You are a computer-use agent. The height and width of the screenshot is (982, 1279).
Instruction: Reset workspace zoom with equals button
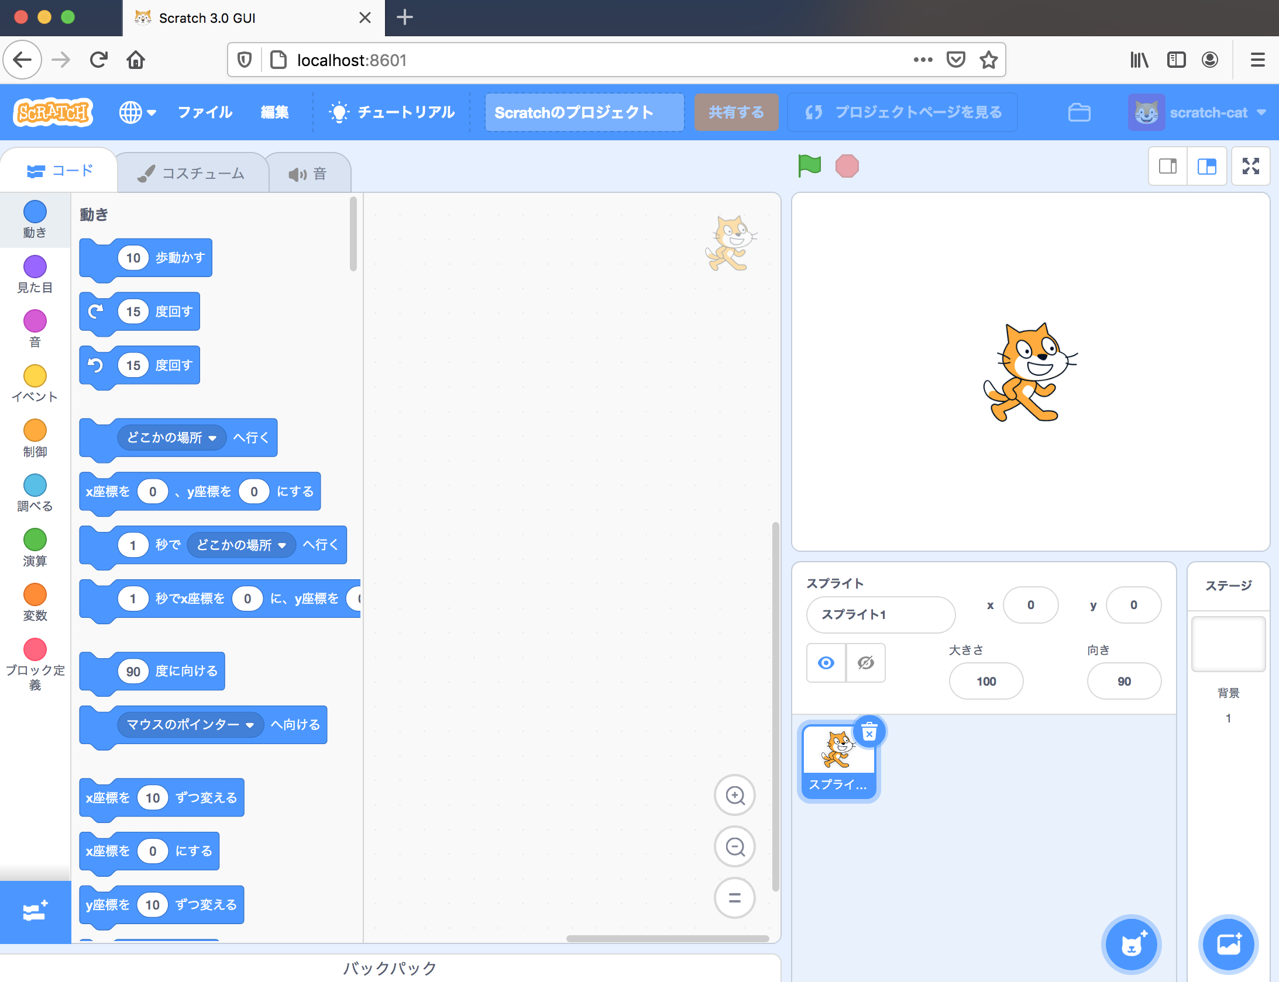coord(735,898)
